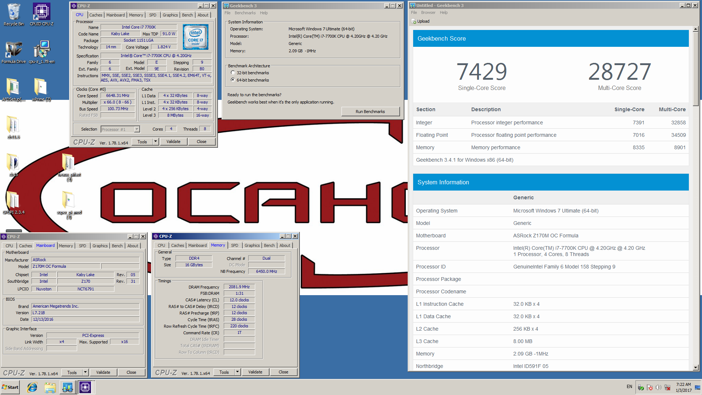Viewport: 702px width, 395px height.
Task: Open Help menu in Untitled Geekbench window
Action: pyautogui.click(x=444, y=12)
